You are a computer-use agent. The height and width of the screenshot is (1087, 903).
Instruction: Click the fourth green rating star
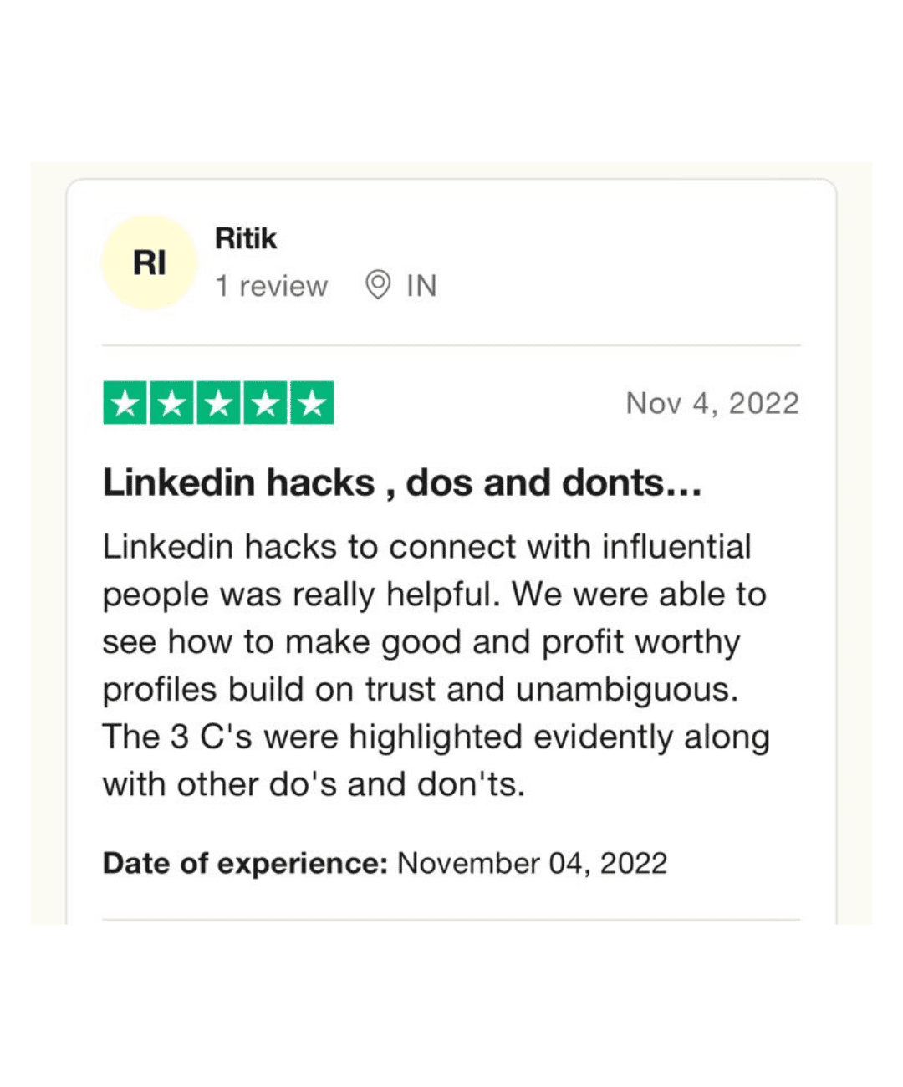click(x=266, y=403)
